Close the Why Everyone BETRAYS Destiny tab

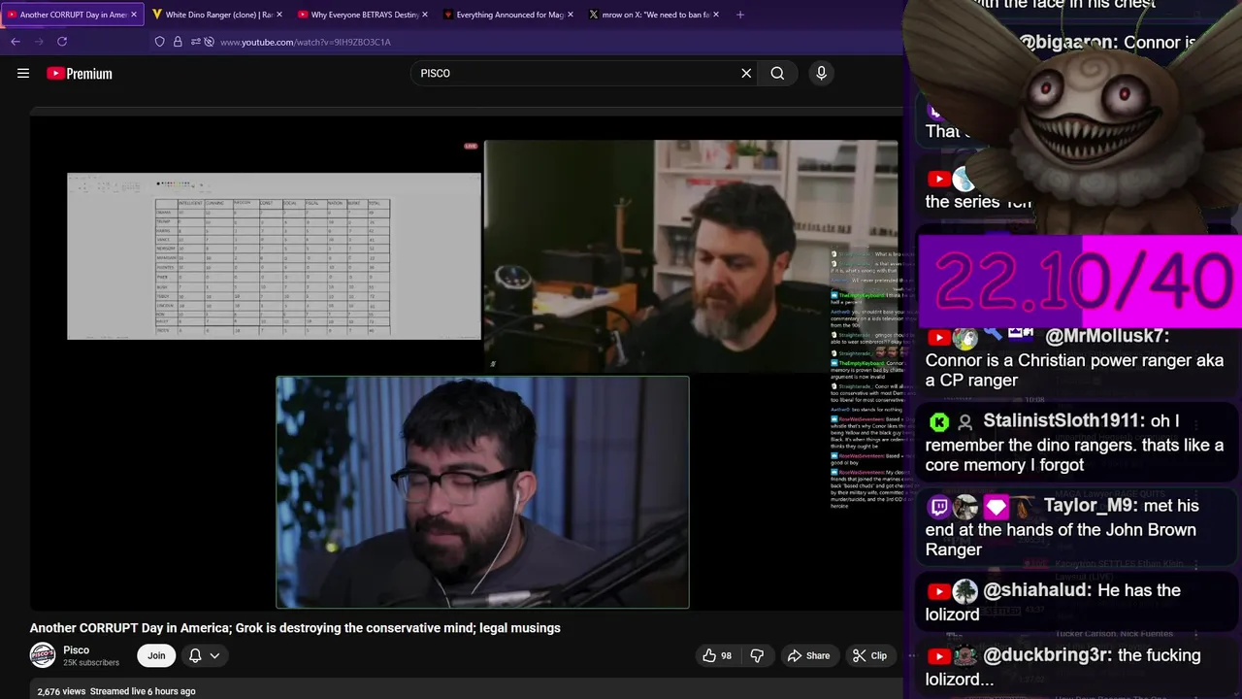[425, 15]
